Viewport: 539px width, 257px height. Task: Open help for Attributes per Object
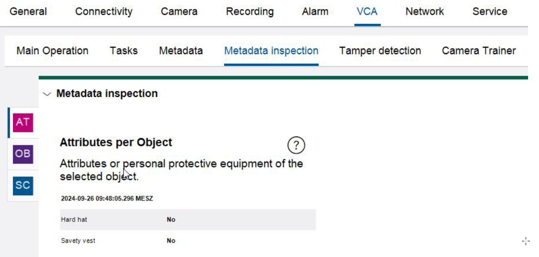click(x=296, y=145)
